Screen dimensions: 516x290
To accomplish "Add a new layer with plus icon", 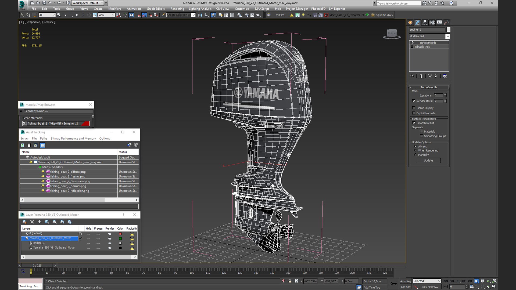I will (40, 222).
